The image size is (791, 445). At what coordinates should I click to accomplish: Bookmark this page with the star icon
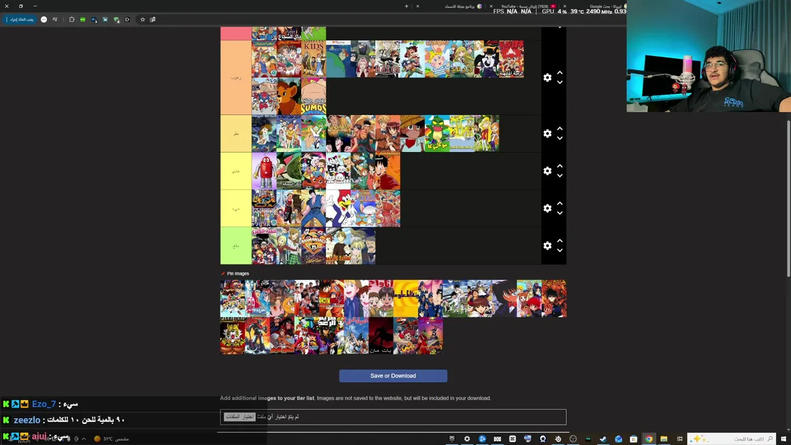[x=143, y=19]
